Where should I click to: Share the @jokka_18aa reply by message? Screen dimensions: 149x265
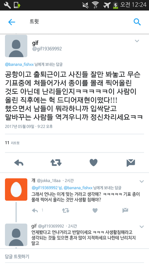125,210
